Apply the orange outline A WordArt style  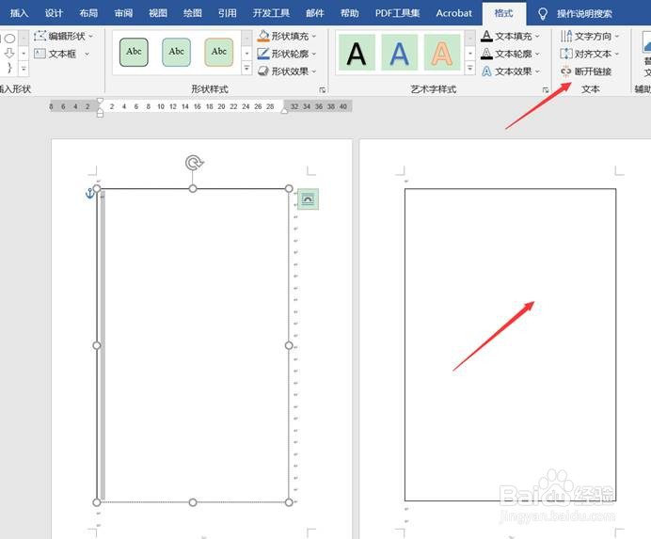[442, 53]
